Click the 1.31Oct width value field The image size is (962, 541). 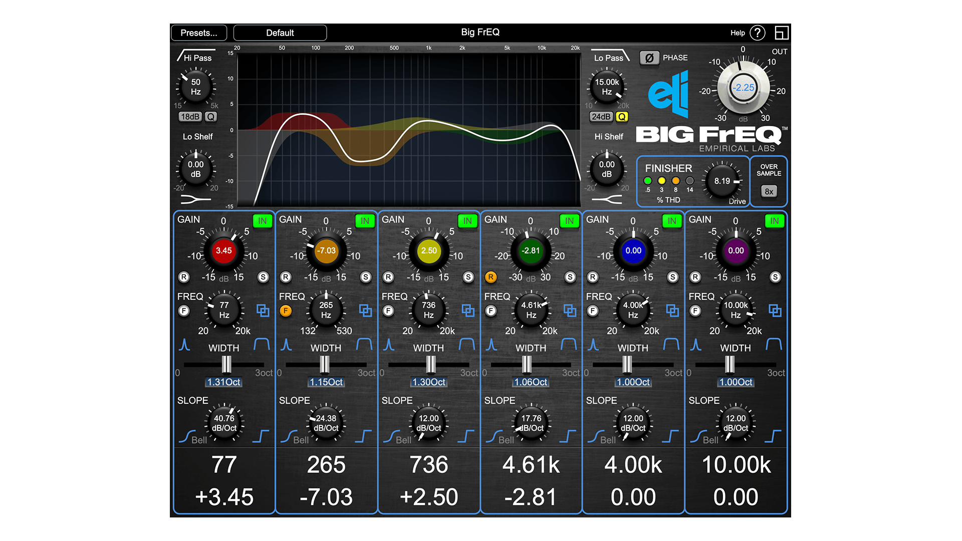click(223, 382)
